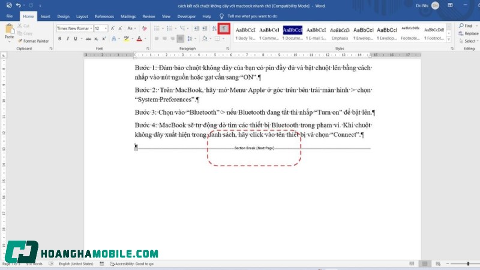This screenshot has width=480, height=270.
Task: Click the Tell me what you want search box
Action: [252, 16]
